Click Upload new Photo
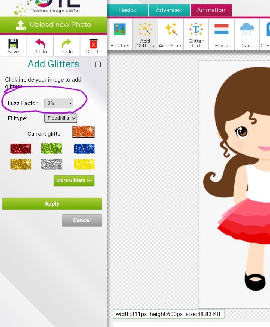 click(53, 25)
